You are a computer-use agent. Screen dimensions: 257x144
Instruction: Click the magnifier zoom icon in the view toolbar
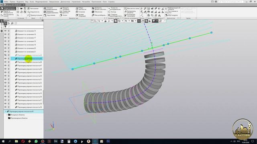99,21
